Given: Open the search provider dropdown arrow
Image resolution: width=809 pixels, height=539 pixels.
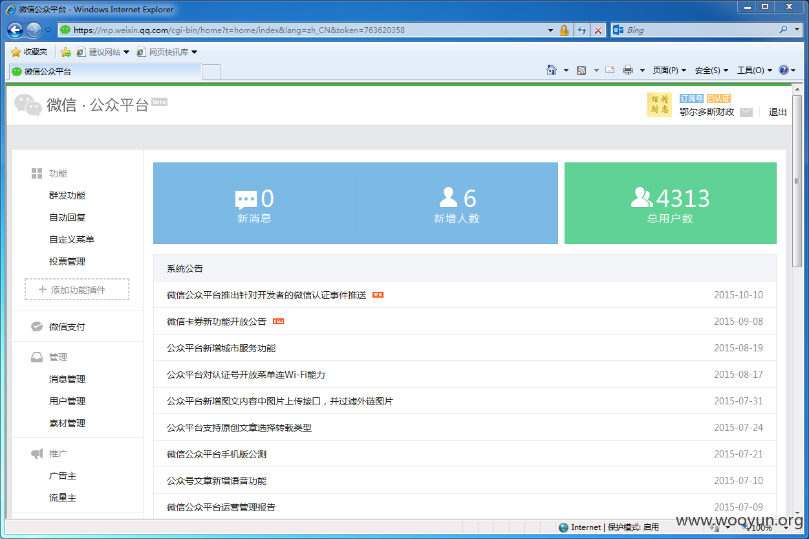Looking at the screenshot, I should tap(795, 30).
